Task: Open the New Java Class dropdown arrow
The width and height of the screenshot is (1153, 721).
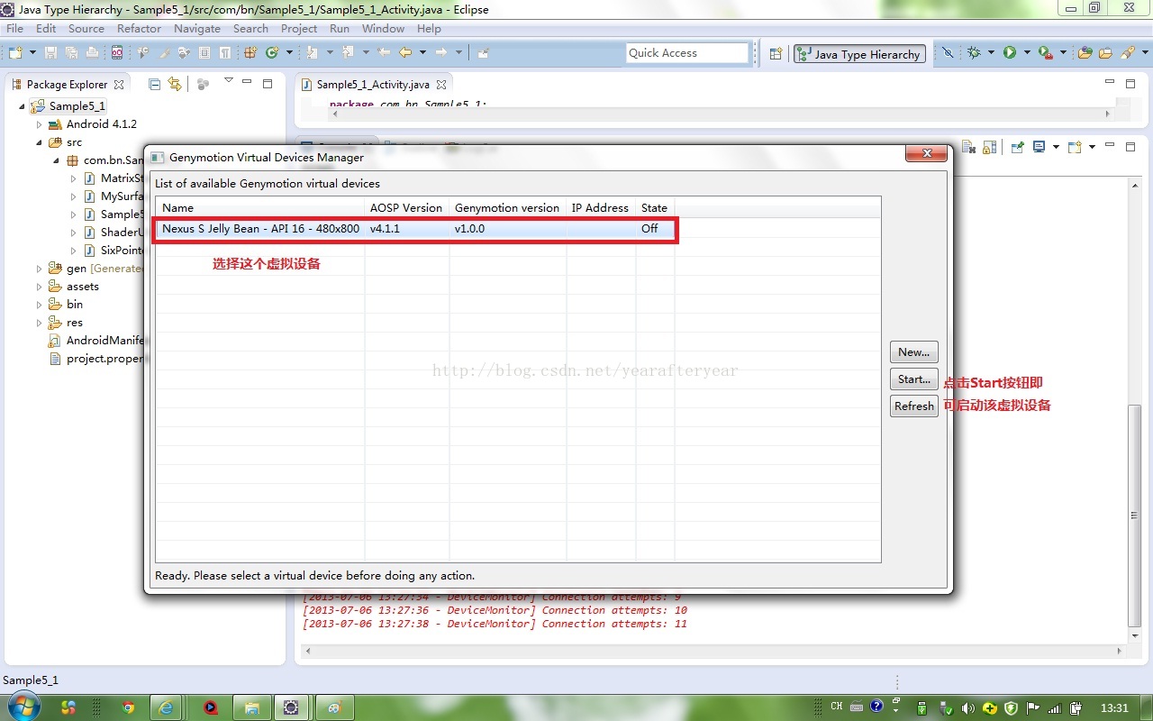Action: coord(289,52)
